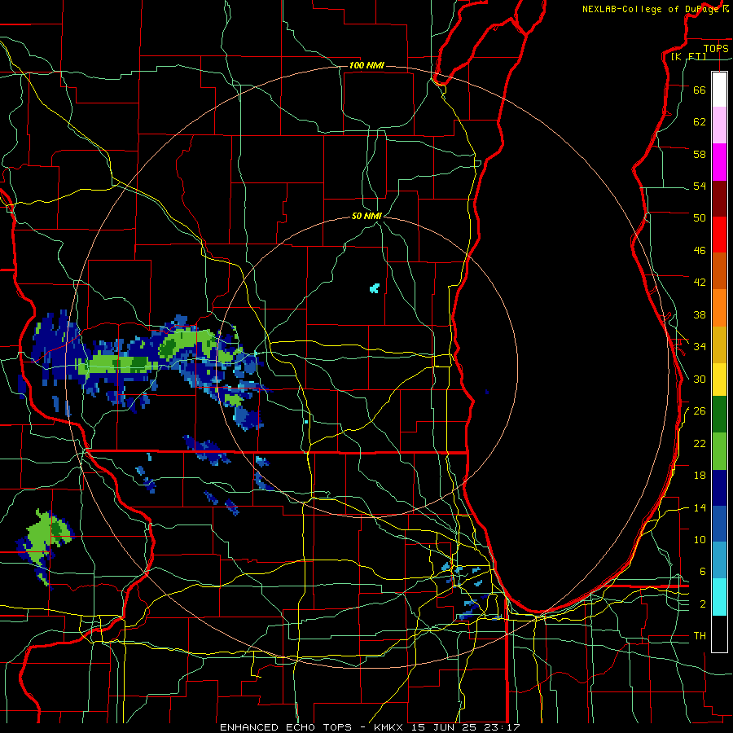Click the "22" legend value

tap(700, 443)
